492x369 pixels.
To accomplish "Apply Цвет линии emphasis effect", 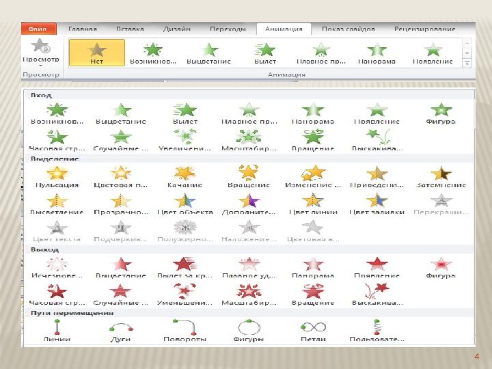I will click(313, 204).
